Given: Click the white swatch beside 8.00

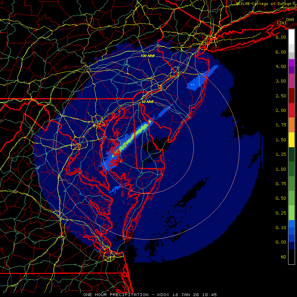Looking at the screenshot, I should tap(291, 37).
